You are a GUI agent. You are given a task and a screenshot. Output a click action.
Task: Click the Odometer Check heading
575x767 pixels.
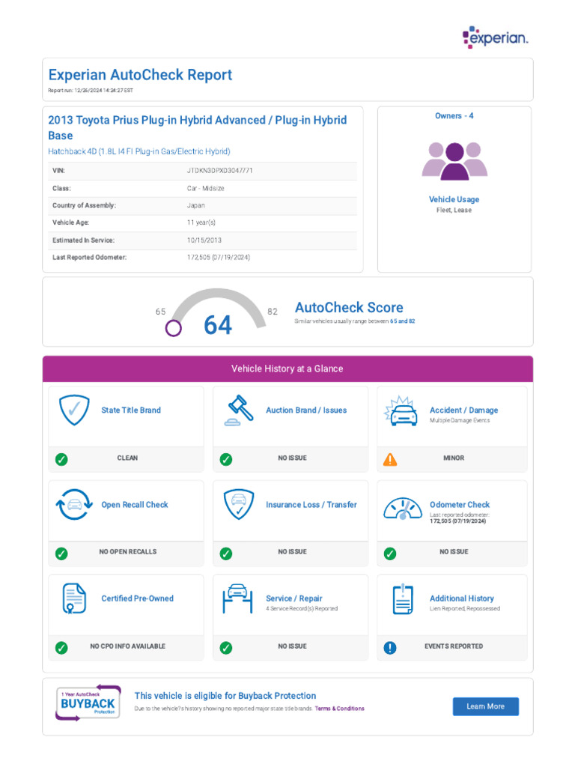460,504
